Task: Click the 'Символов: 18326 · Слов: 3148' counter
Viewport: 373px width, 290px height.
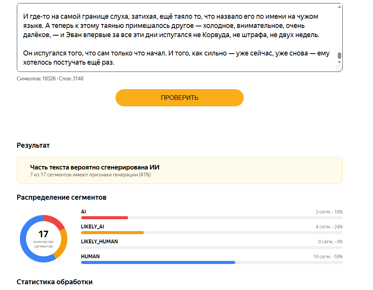Action: (50, 78)
